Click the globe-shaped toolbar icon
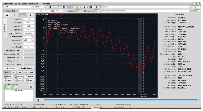This screenshot has height=111, width=203. tap(91, 7)
